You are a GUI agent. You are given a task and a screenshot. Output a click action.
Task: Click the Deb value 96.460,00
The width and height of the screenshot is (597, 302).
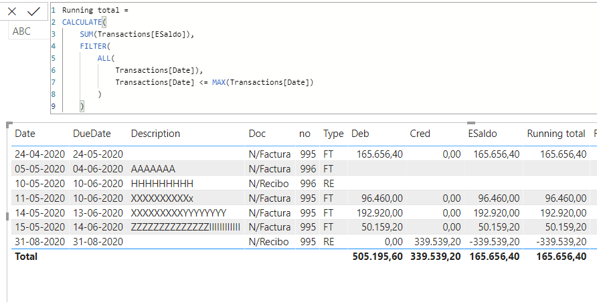tap(382, 198)
